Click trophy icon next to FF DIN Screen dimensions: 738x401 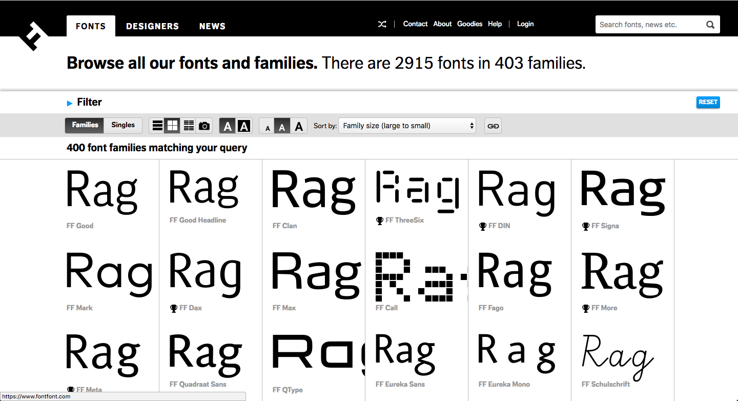click(x=483, y=226)
